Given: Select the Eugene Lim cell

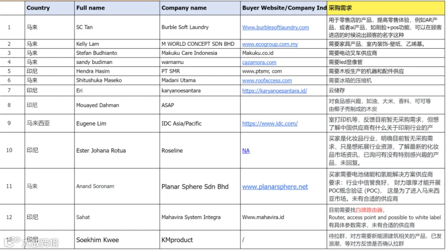Looking at the screenshot, I should [x=117, y=123].
